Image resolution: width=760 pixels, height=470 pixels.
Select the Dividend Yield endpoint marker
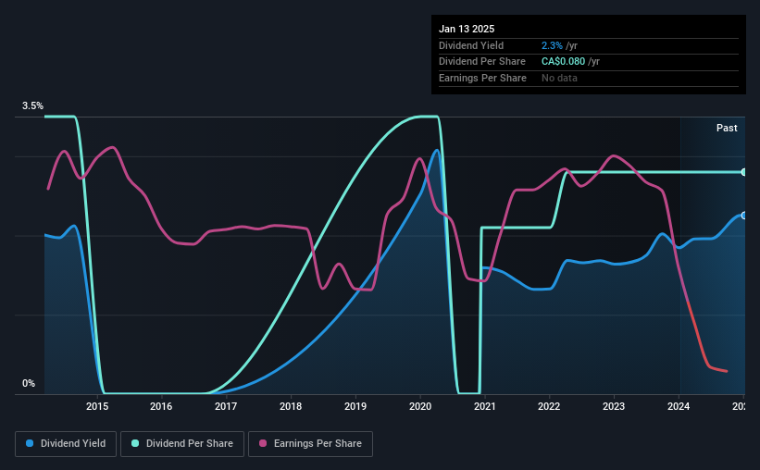(x=744, y=216)
